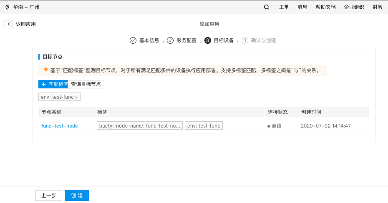Click the number 4 step circle
This screenshot has width=388, height=203.
(245, 40)
